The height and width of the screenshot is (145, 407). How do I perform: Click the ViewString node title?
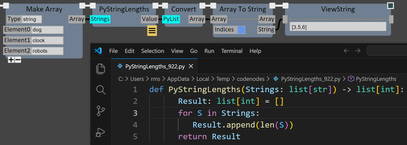coord(338,9)
